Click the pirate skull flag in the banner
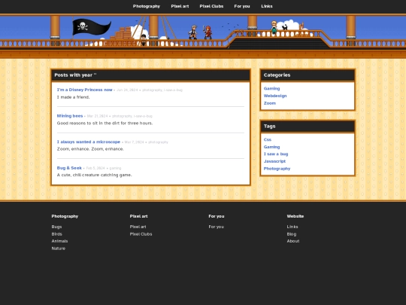Image resolution: width=406 pixels, height=305 pixels. pos(92,27)
